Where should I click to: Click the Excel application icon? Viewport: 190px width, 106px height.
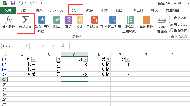(5, 3)
